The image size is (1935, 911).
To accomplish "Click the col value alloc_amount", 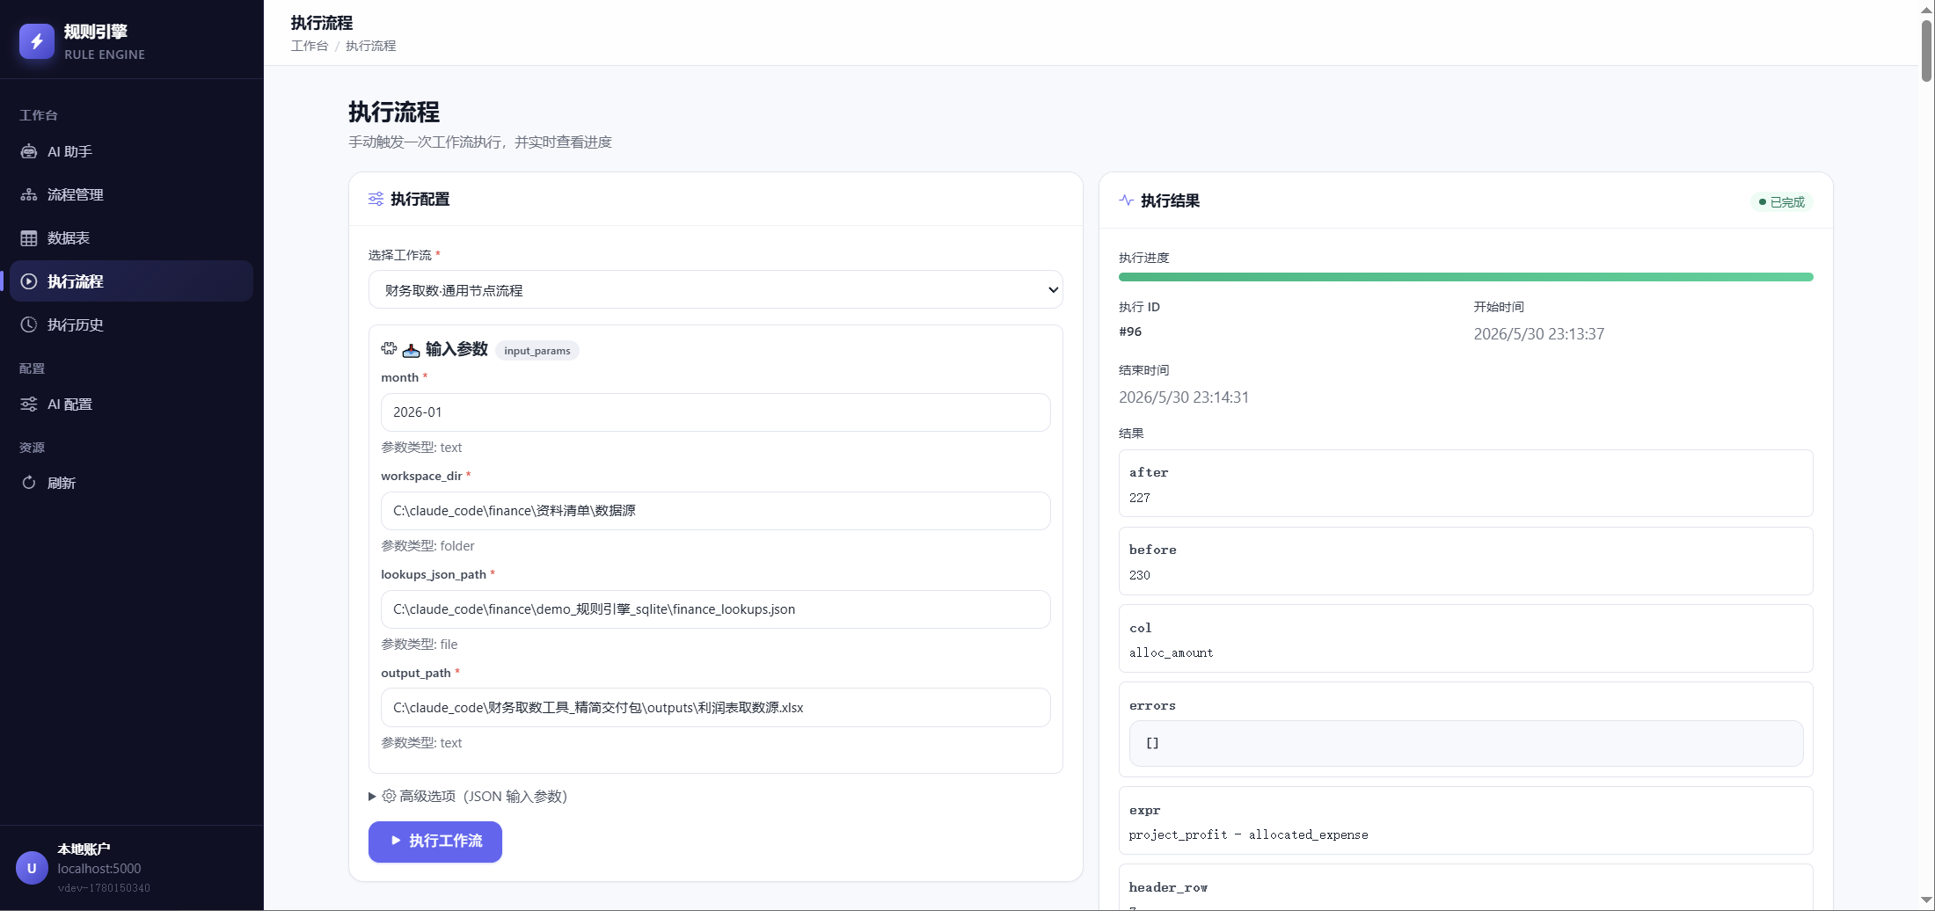I will pos(1172,652).
